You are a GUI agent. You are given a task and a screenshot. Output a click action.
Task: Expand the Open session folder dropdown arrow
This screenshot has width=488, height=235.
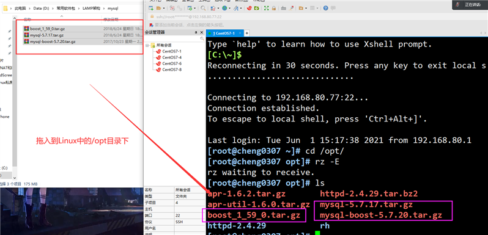click(x=164, y=8)
